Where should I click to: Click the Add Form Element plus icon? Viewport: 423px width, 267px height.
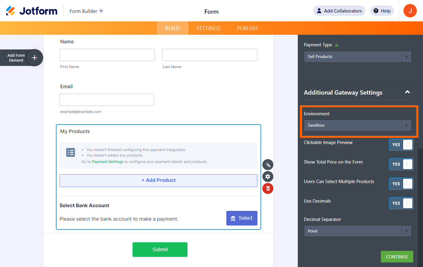pyautogui.click(x=35, y=58)
